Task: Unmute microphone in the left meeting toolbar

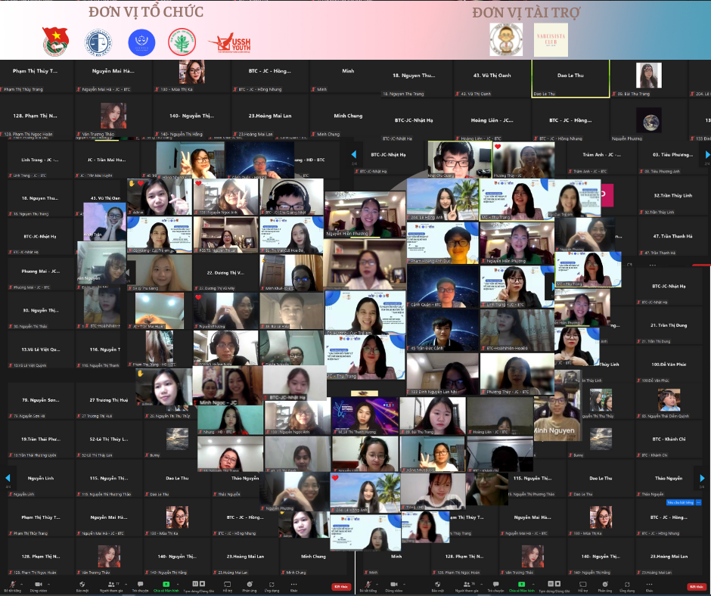Action: 11,583
